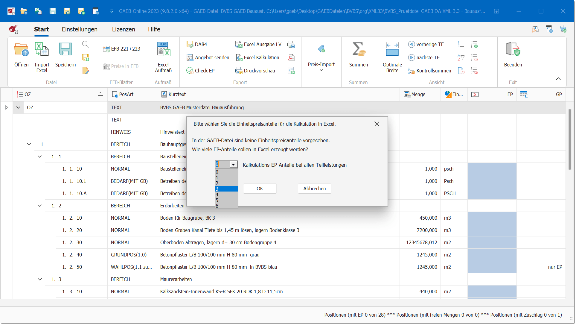Click the Beenden exit icon
The image size is (576, 325).
point(513,49)
